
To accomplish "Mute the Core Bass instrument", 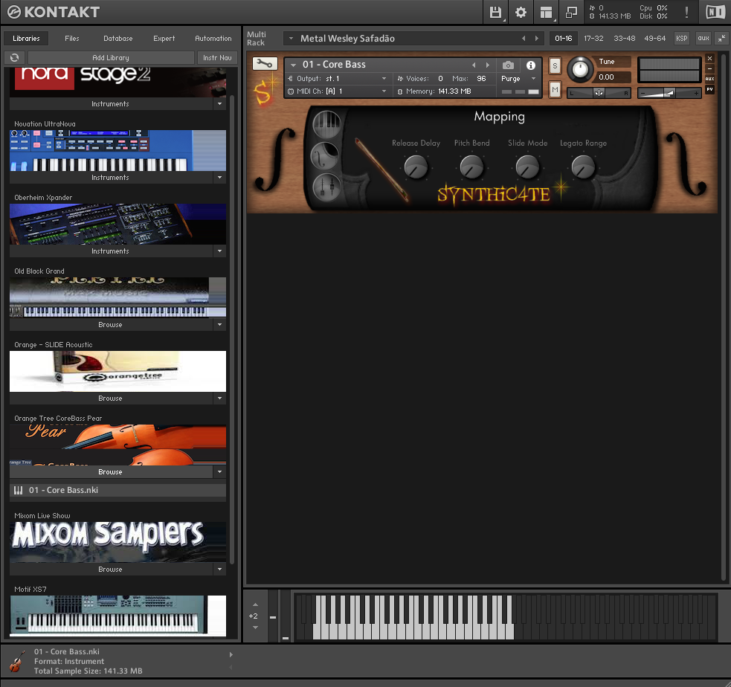I will [x=555, y=89].
